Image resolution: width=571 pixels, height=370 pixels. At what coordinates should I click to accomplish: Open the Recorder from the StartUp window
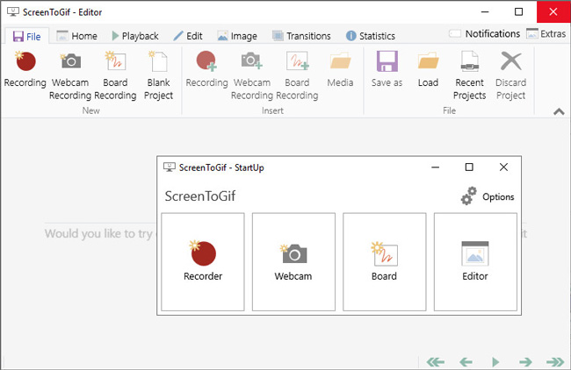[x=203, y=261]
